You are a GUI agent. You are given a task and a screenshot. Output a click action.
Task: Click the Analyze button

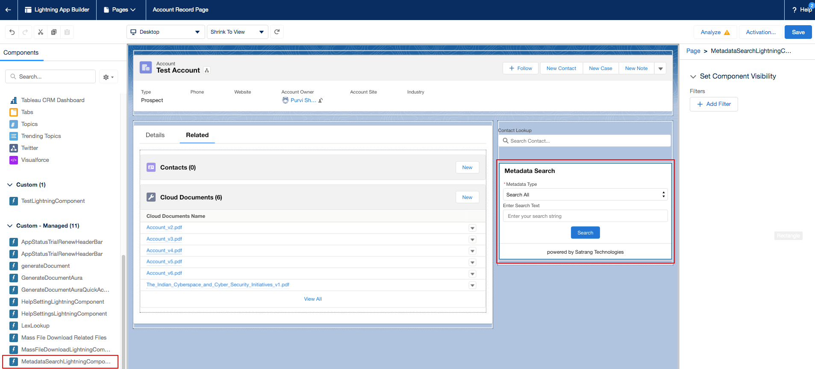[x=715, y=32]
